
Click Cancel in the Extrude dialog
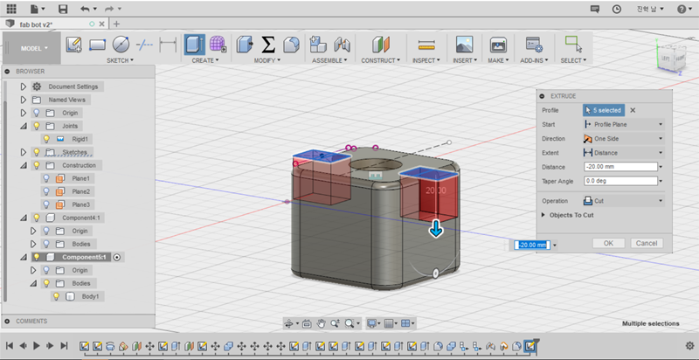tap(646, 243)
